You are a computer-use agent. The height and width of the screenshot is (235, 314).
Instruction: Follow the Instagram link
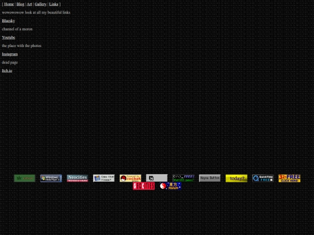point(10,54)
